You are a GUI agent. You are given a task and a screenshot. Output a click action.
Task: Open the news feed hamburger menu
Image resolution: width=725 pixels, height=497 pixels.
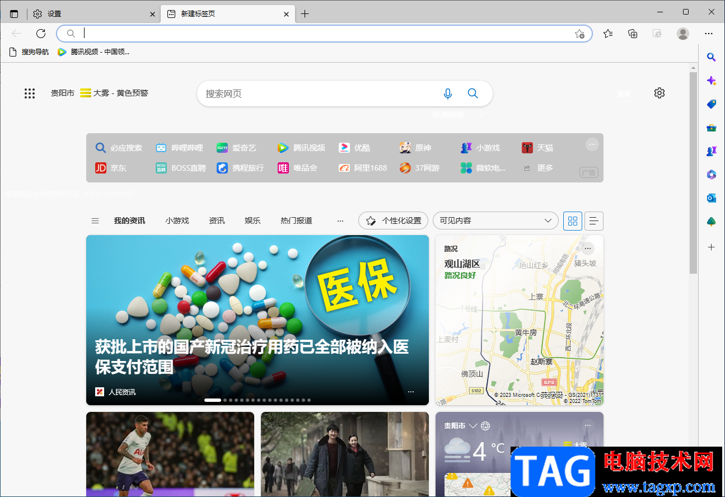[95, 221]
